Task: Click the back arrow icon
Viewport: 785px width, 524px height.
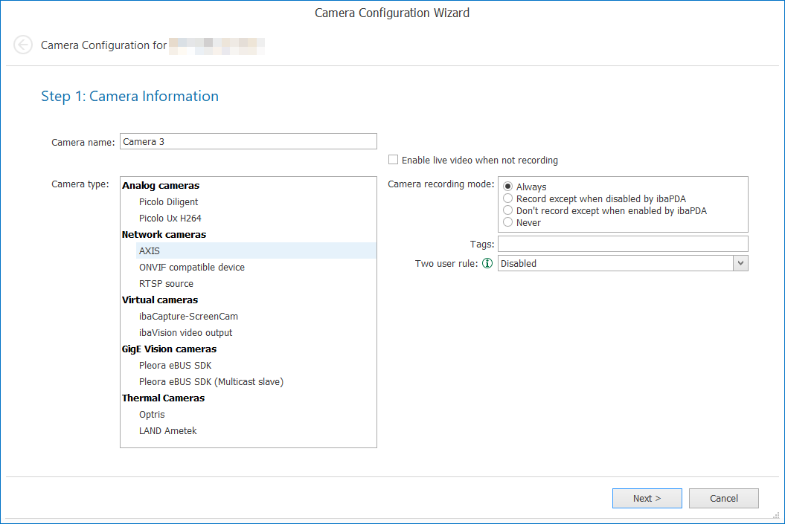Action: [23, 45]
